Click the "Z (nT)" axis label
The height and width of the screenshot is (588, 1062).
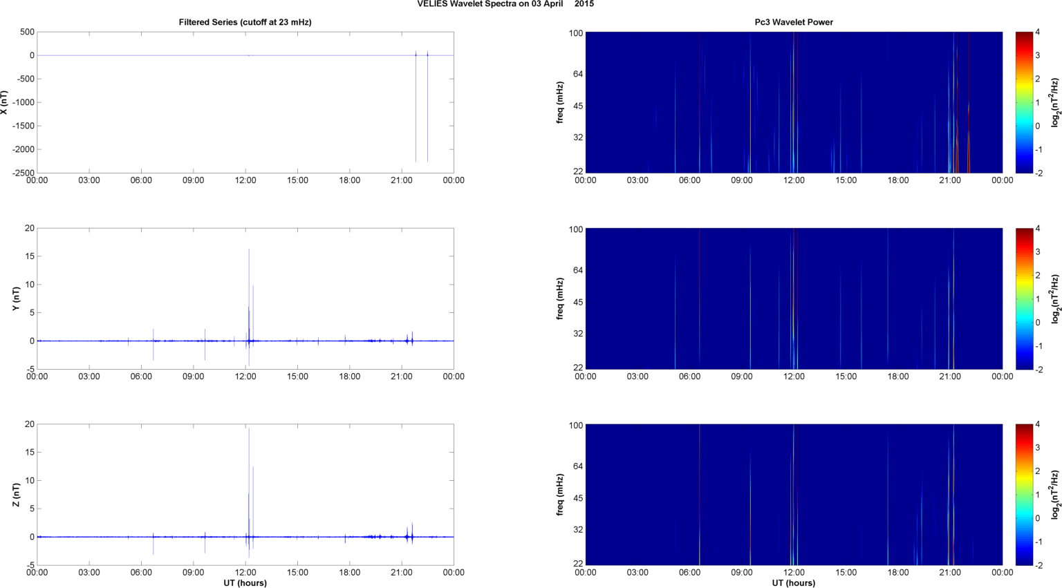pyautogui.click(x=16, y=495)
